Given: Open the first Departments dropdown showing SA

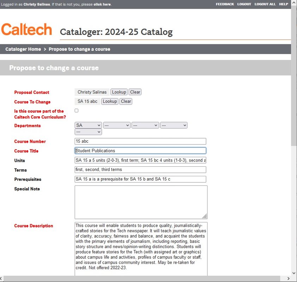Looking at the screenshot, I should pos(88,125).
